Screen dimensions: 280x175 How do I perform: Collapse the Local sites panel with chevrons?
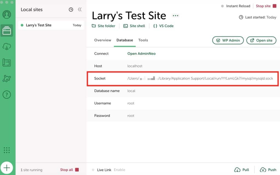(80, 10)
